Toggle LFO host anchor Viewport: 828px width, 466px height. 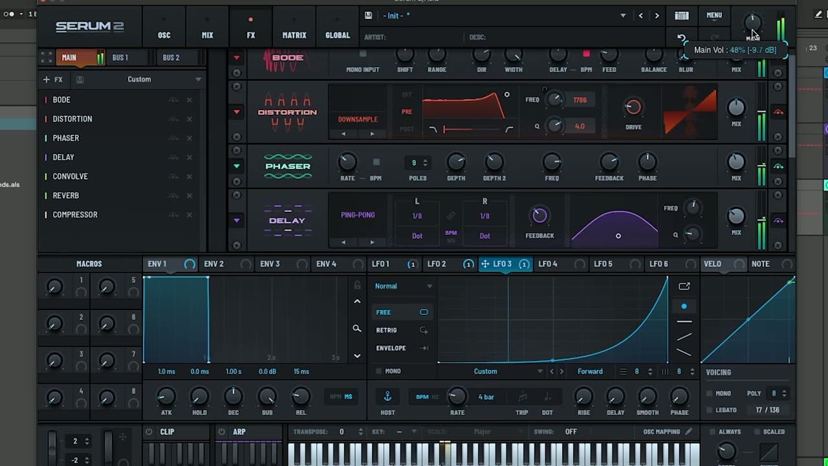(x=387, y=396)
